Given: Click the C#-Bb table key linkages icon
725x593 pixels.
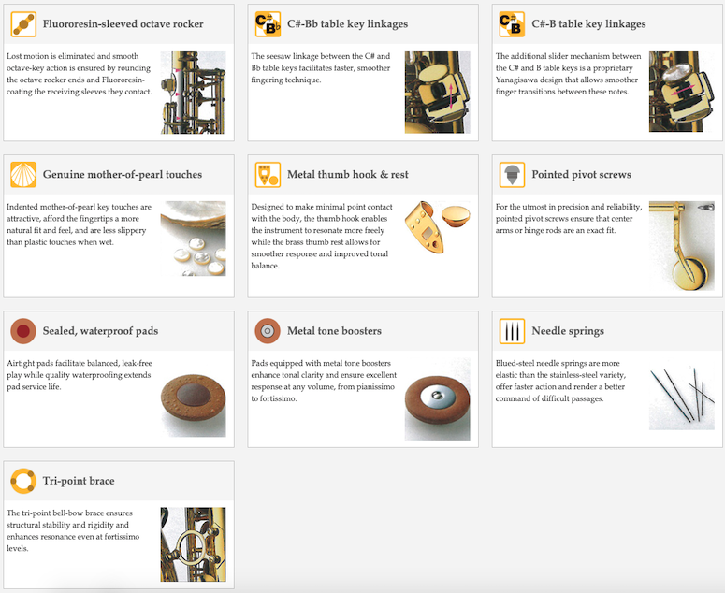Looking at the screenshot, I should (x=268, y=24).
